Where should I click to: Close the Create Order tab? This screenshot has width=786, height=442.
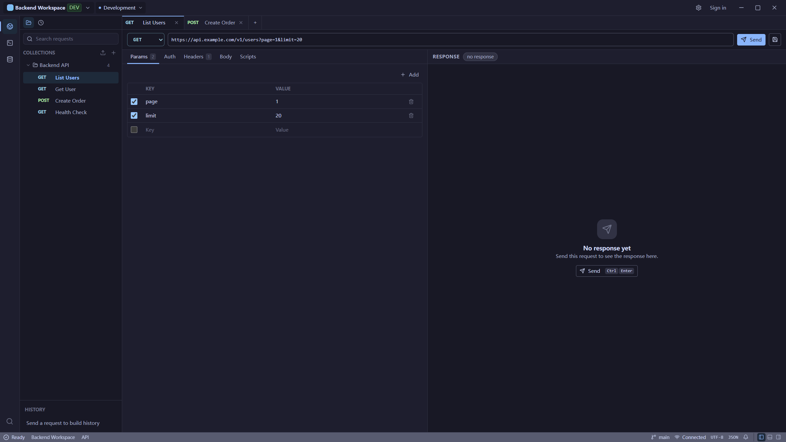[x=241, y=23]
